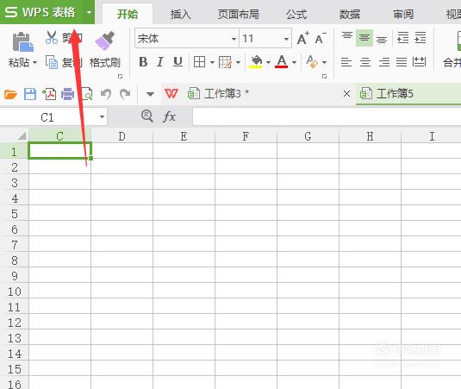Image resolution: width=461 pixels, height=389 pixels.
Task: Align text to top
Action: [347, 35]
